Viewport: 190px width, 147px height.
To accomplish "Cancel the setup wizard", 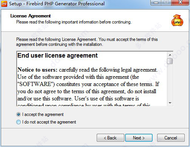I will pos(171,138).
